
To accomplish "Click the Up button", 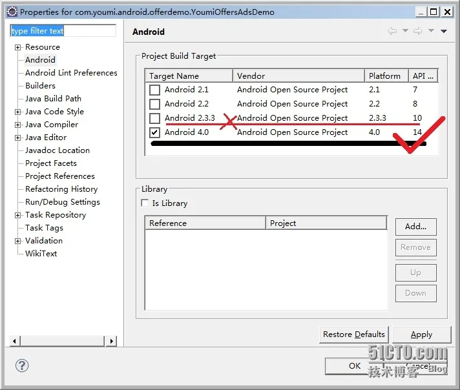I will (x=415, y=272).
